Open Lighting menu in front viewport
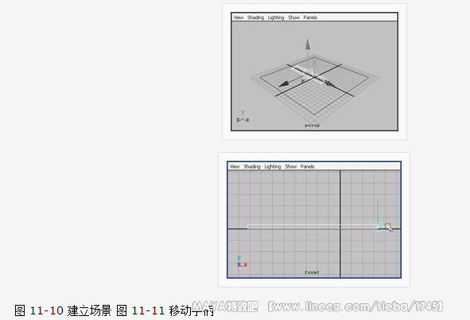 273,166
